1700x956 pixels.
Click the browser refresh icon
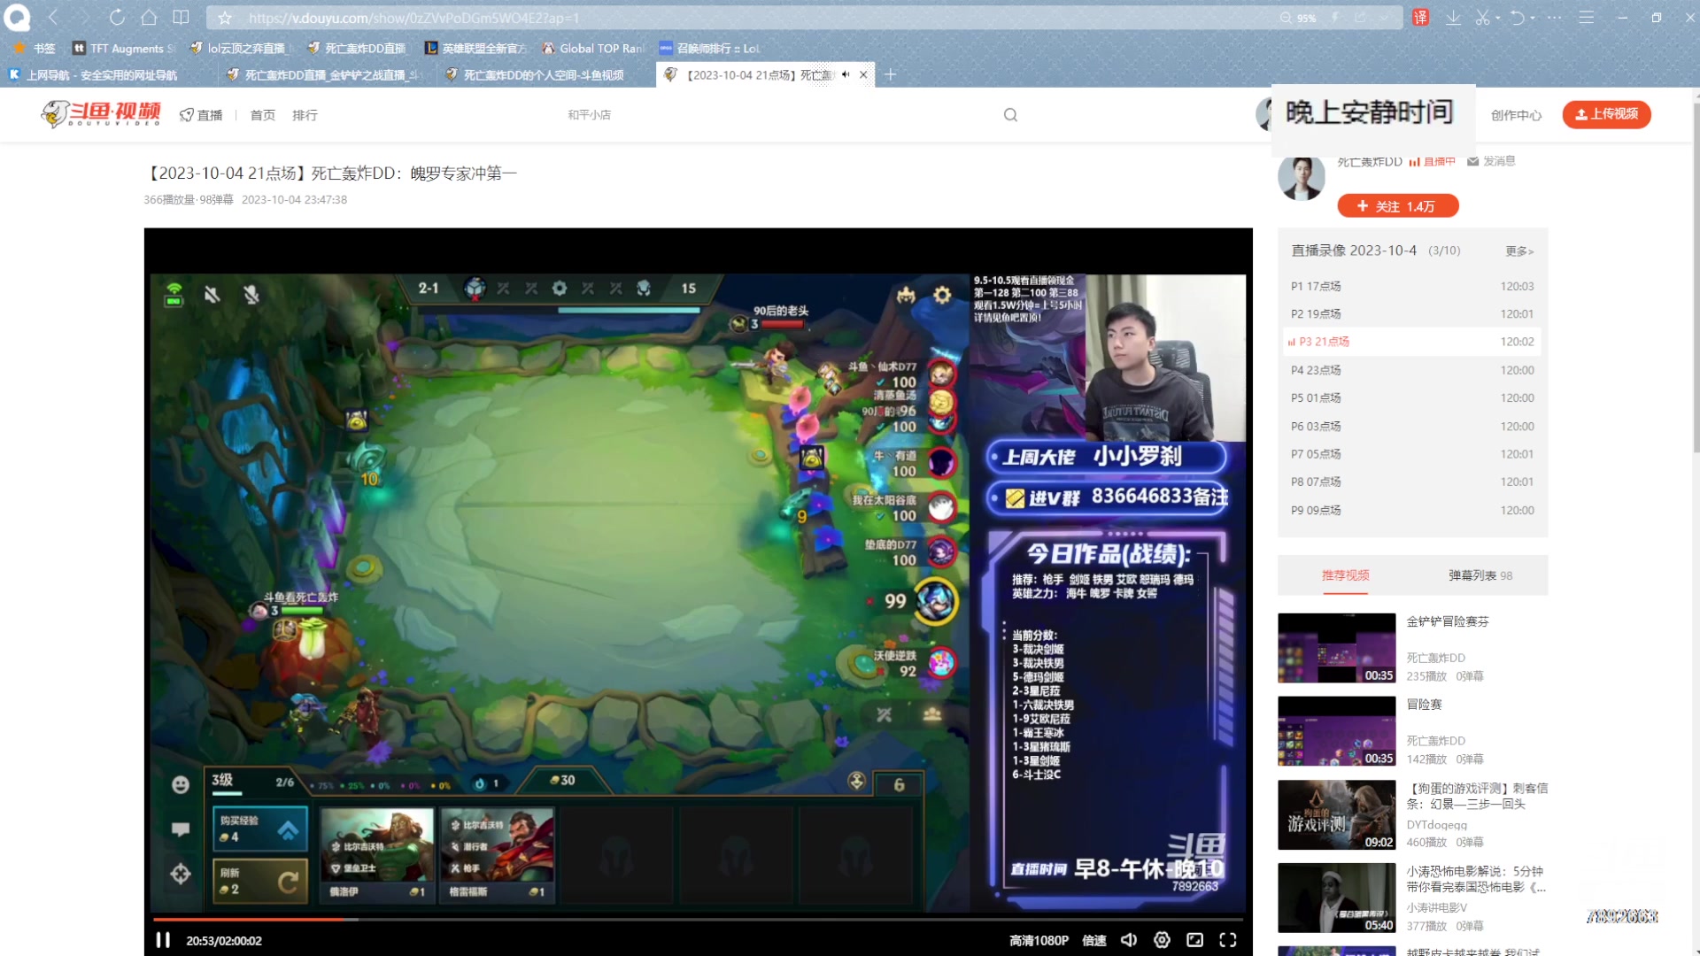[117, 17]
